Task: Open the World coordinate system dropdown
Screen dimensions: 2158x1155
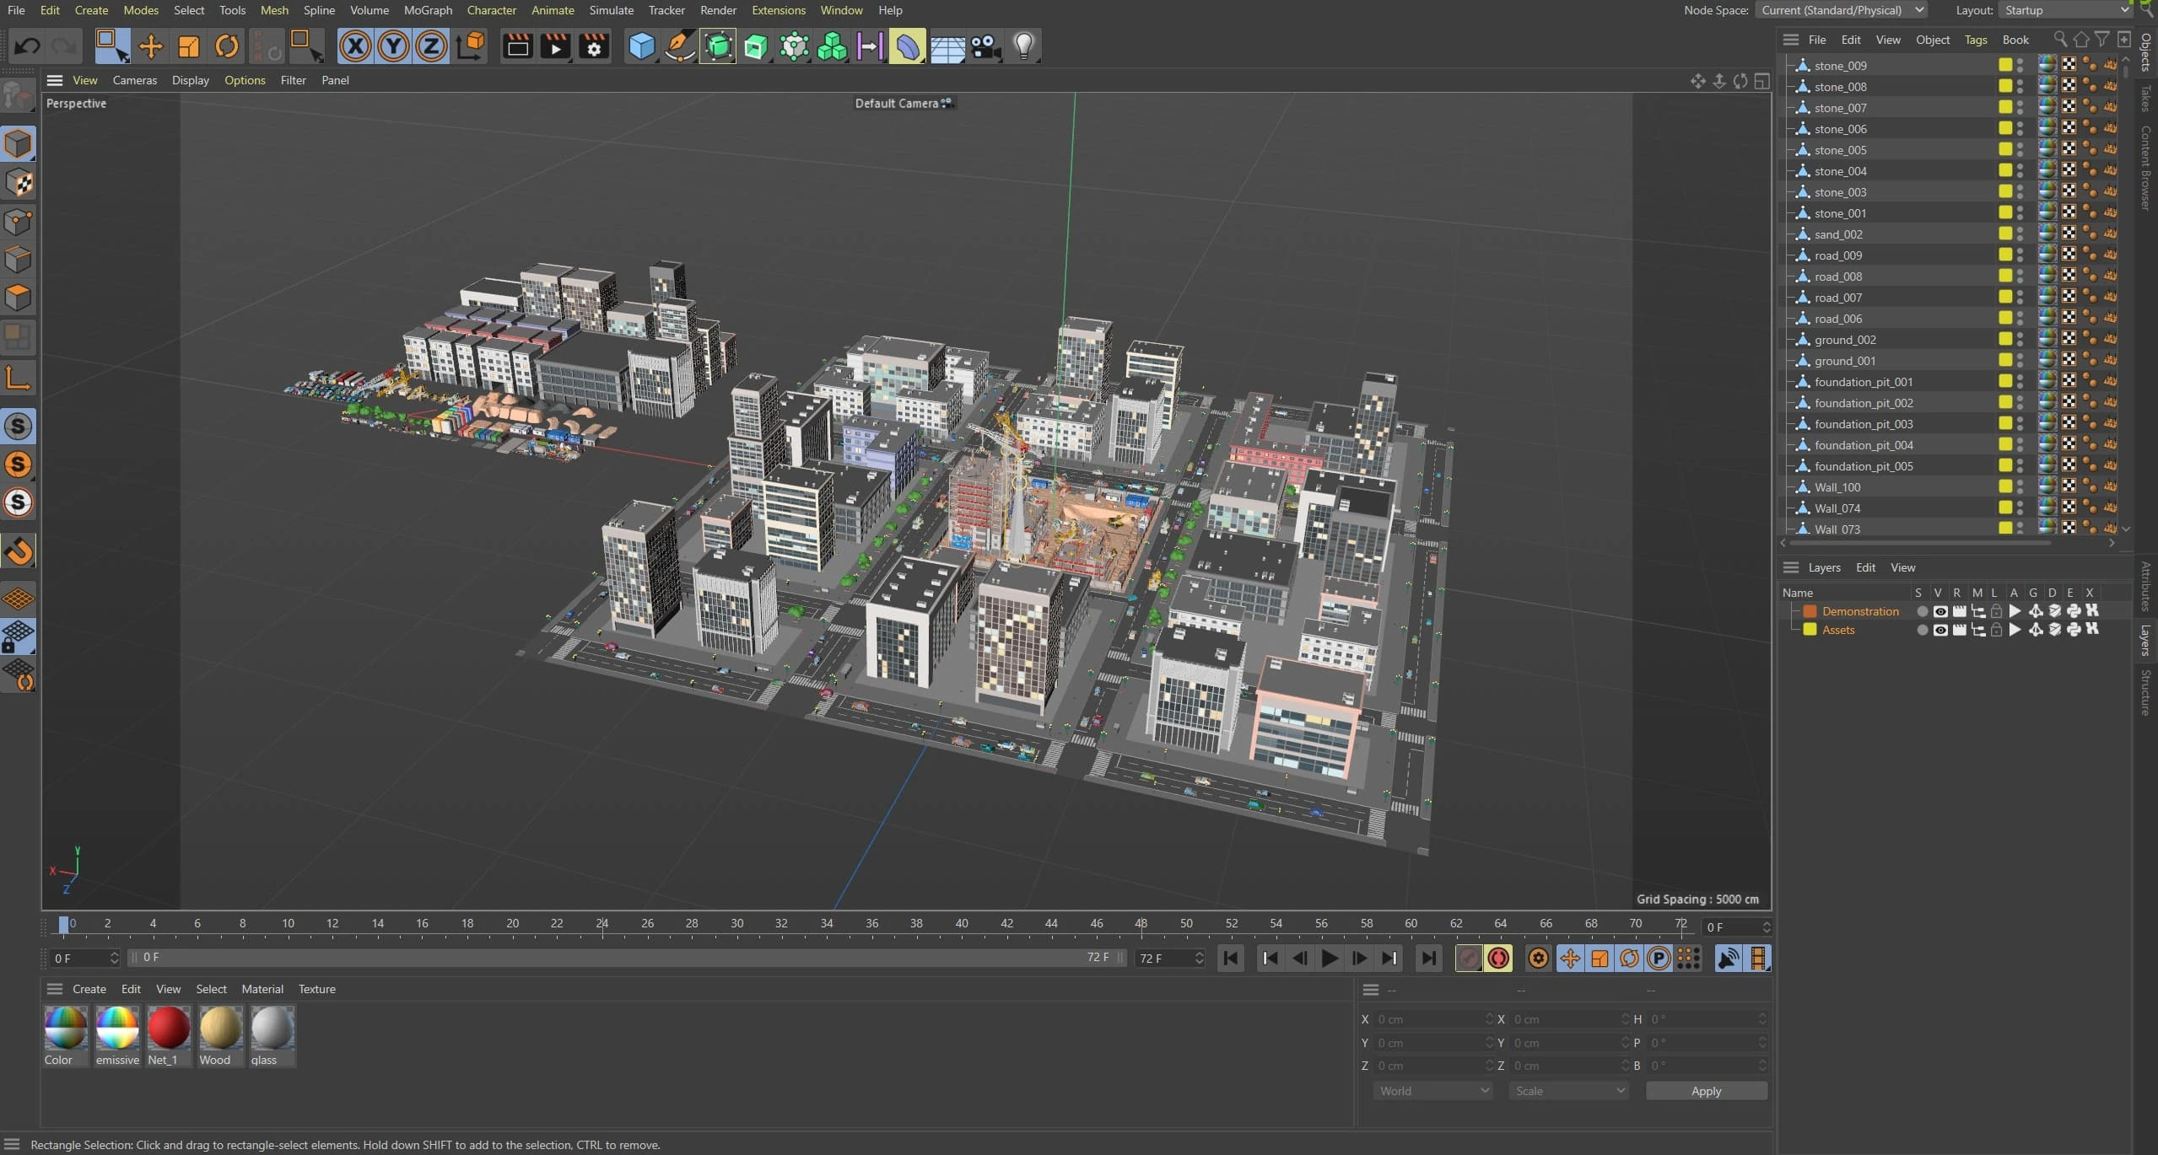Action: tap(1432, 1091)
